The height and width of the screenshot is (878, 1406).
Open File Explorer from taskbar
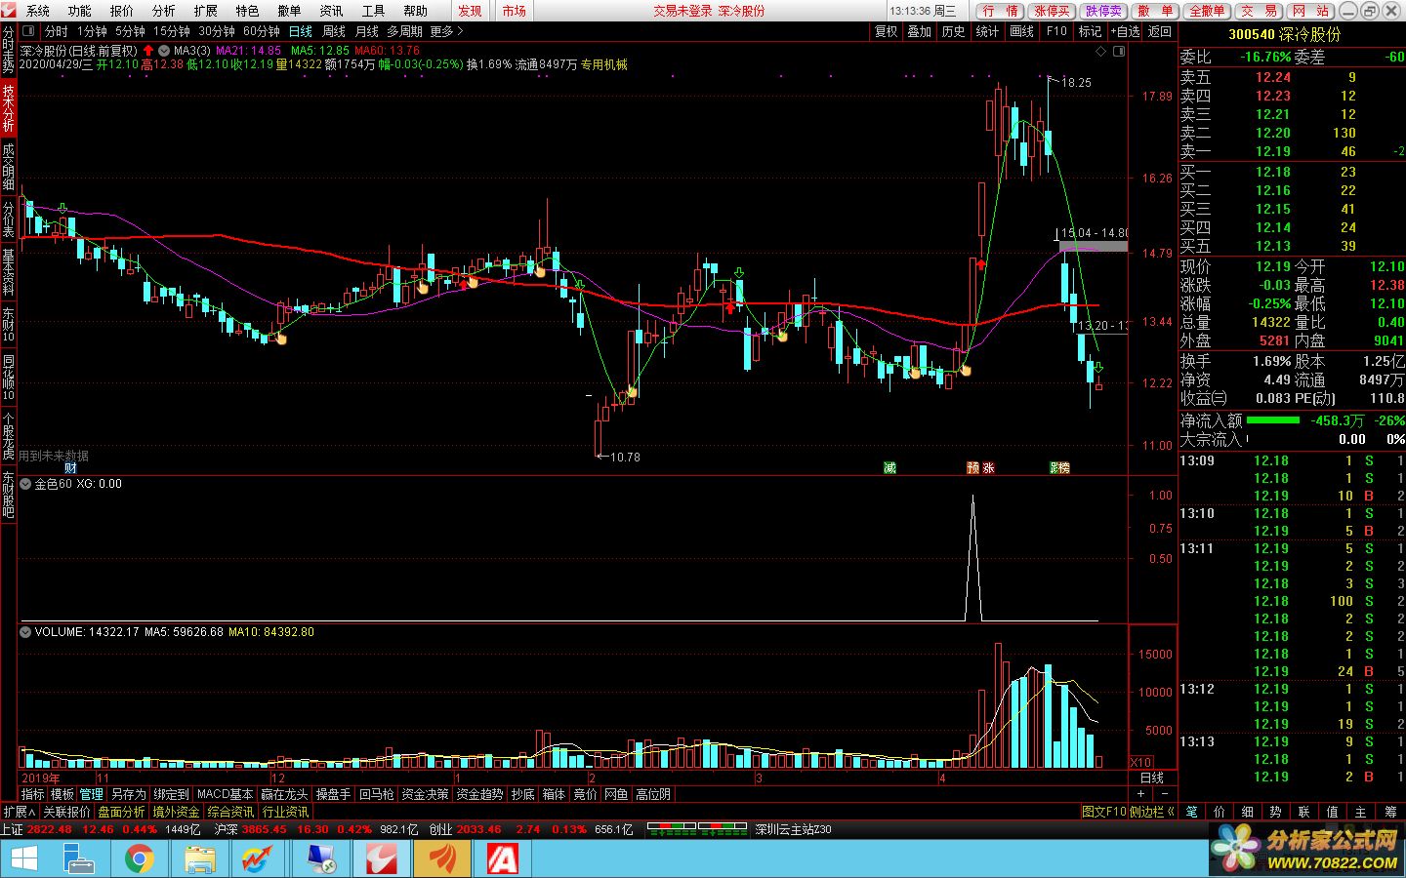point(200,858)
